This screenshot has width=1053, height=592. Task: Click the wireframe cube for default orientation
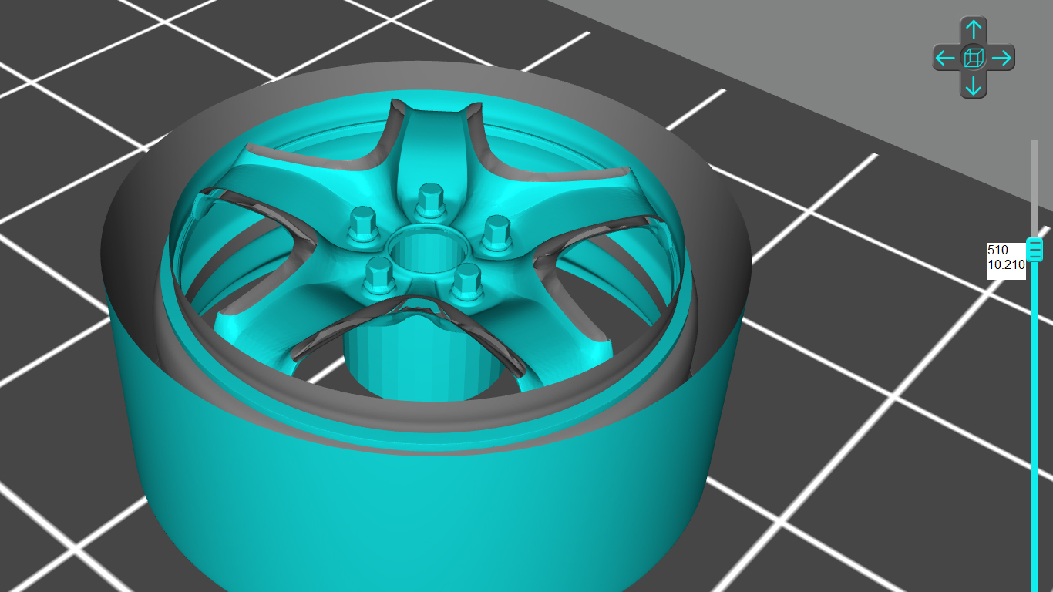click(974, 58)
